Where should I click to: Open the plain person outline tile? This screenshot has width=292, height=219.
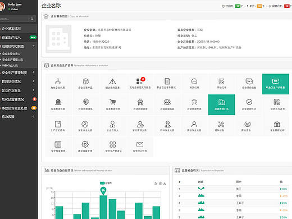click(194, 126)
